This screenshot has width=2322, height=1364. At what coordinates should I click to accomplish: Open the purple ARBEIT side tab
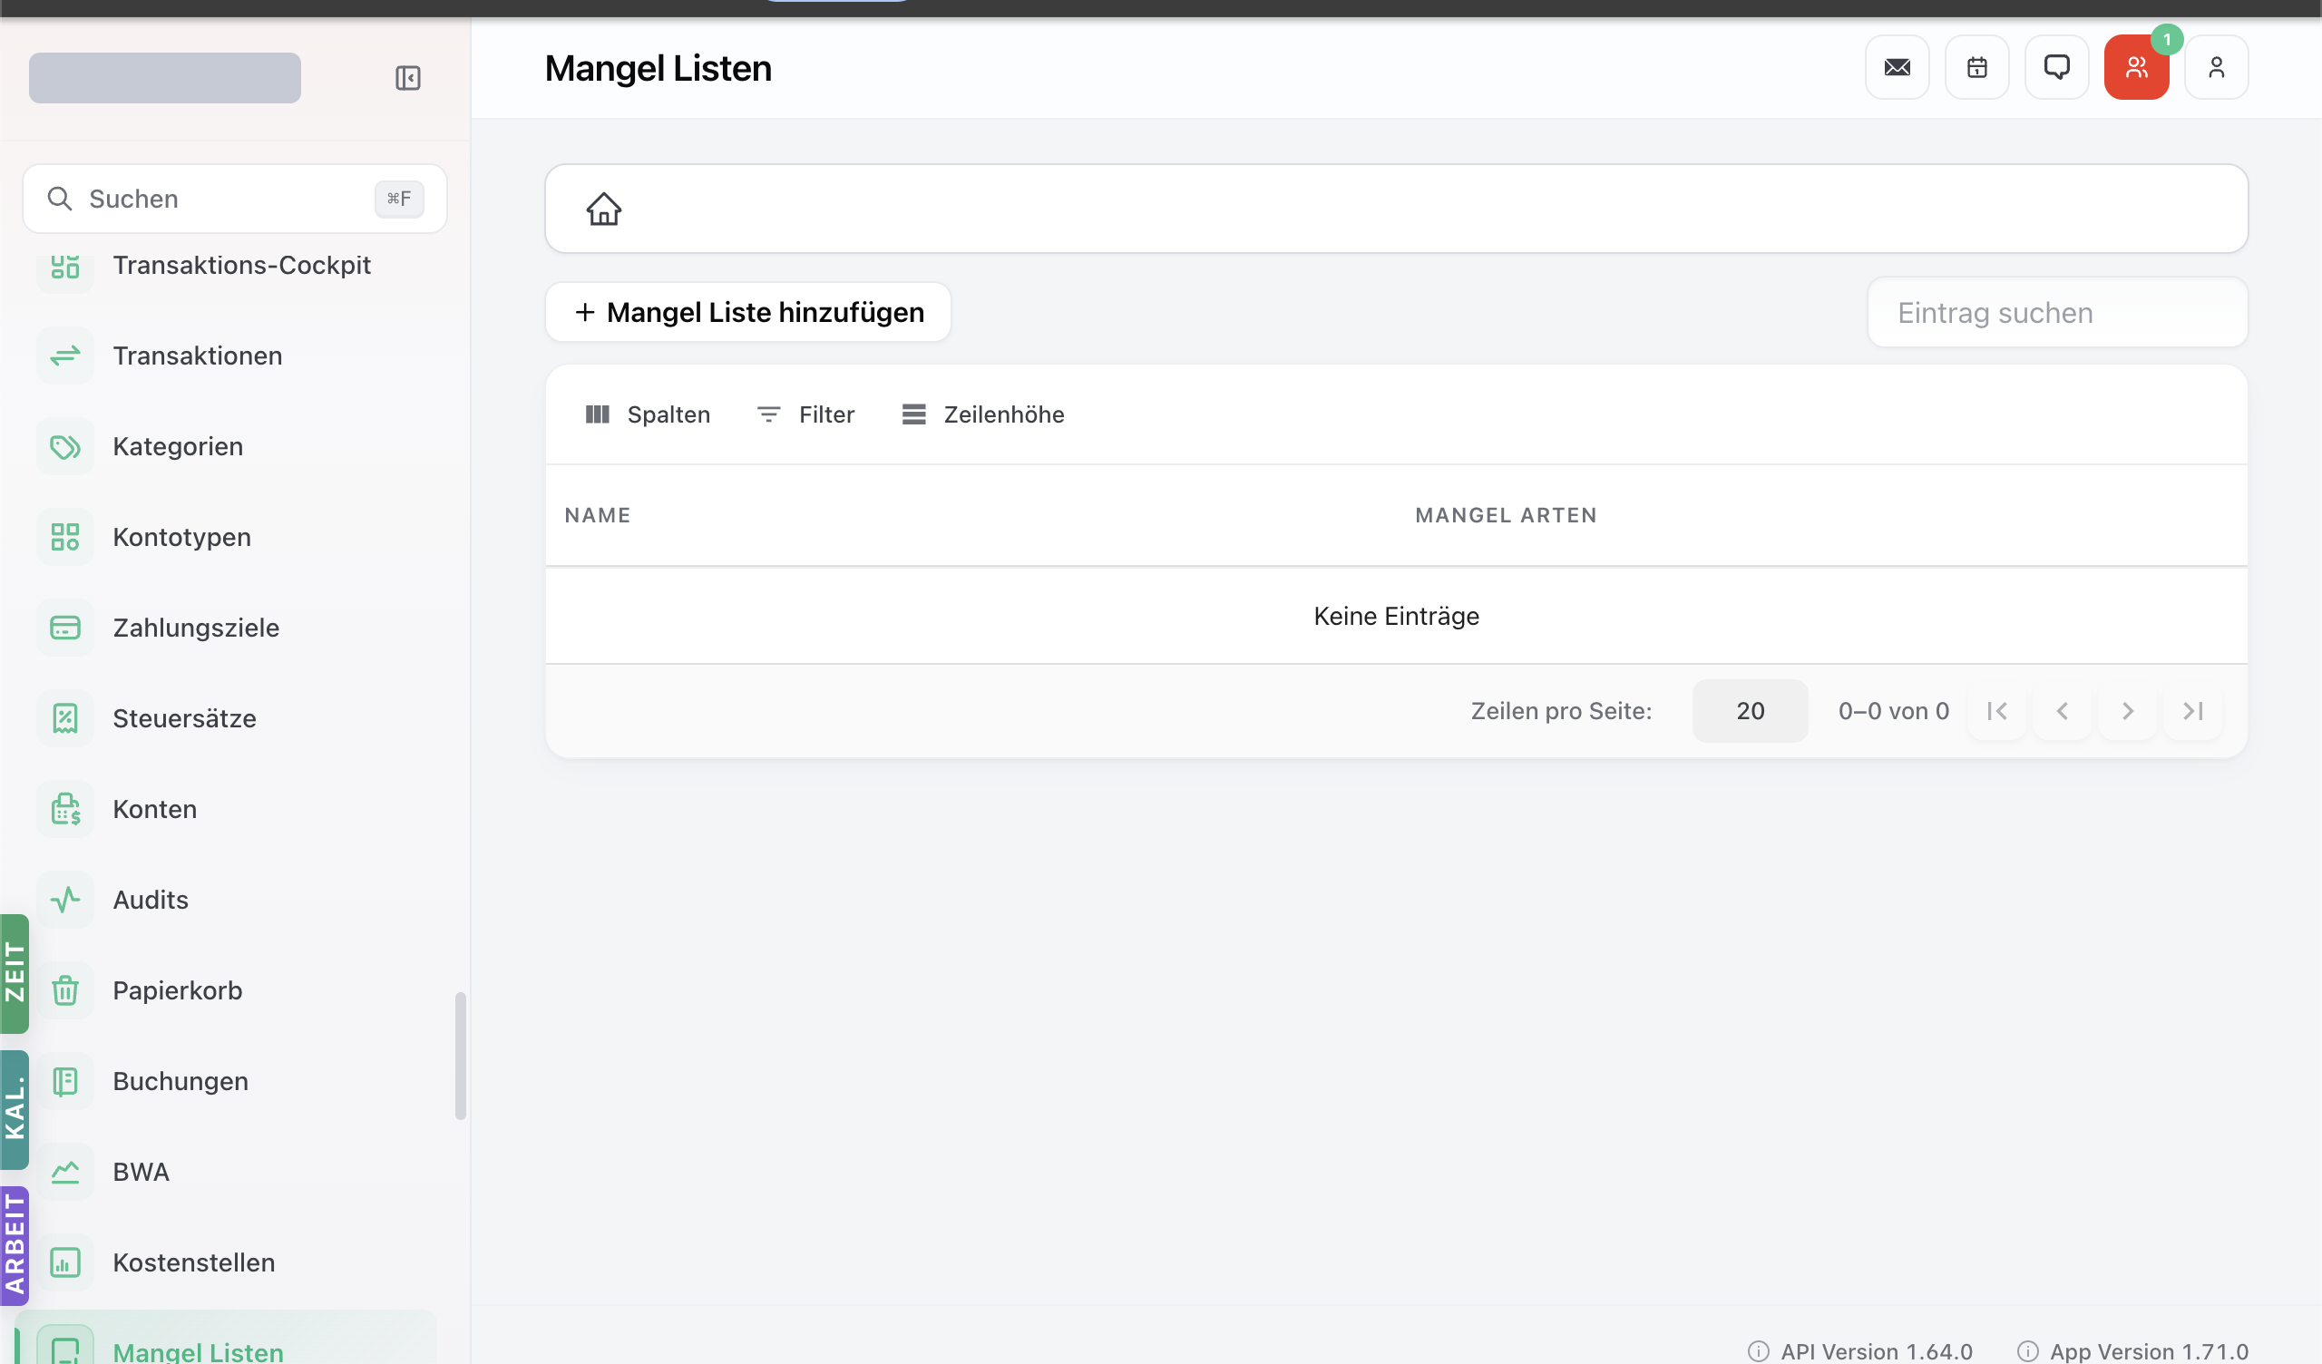(15, 1246)
